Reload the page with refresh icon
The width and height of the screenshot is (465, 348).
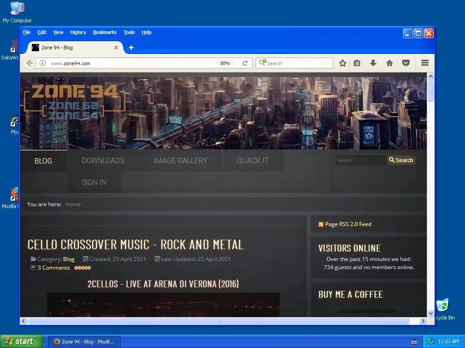[x=245, y=63]
